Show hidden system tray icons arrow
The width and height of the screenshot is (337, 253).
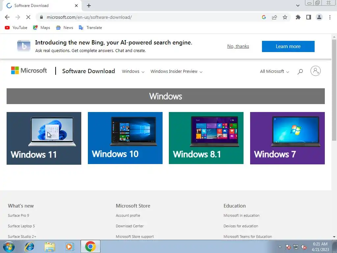point(280,247)
